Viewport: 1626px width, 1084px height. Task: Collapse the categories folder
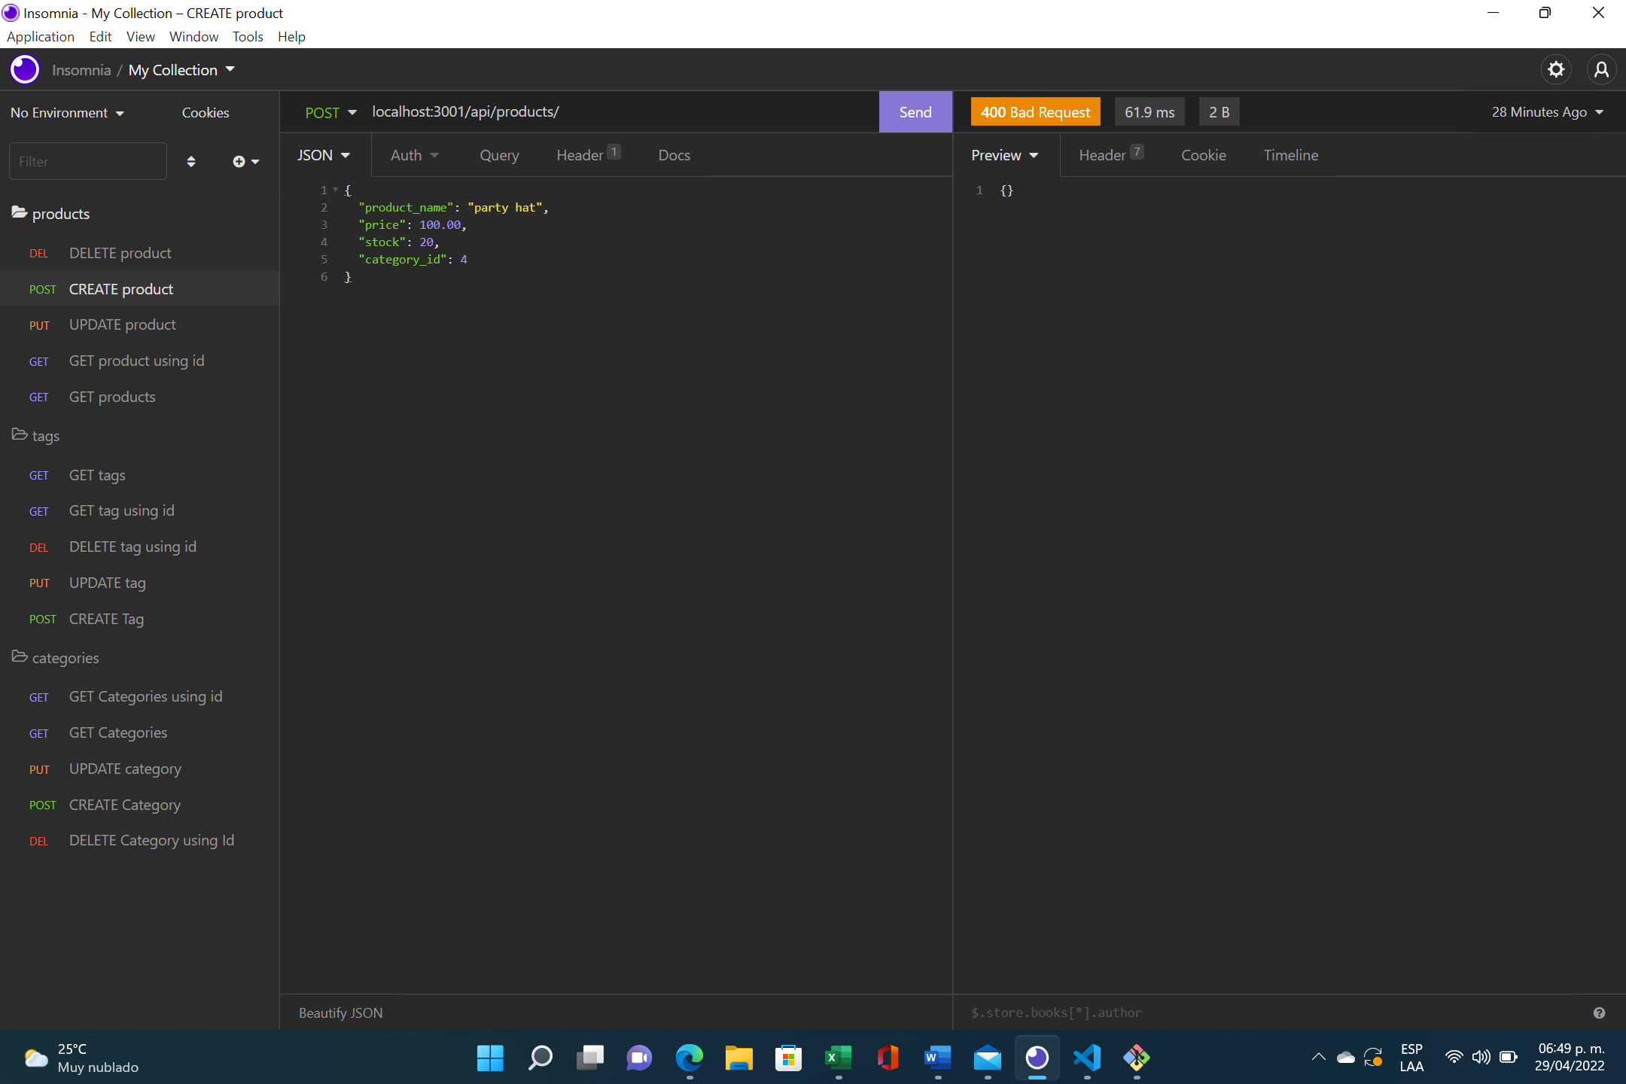pyautogui.click(x=55, y=658)
